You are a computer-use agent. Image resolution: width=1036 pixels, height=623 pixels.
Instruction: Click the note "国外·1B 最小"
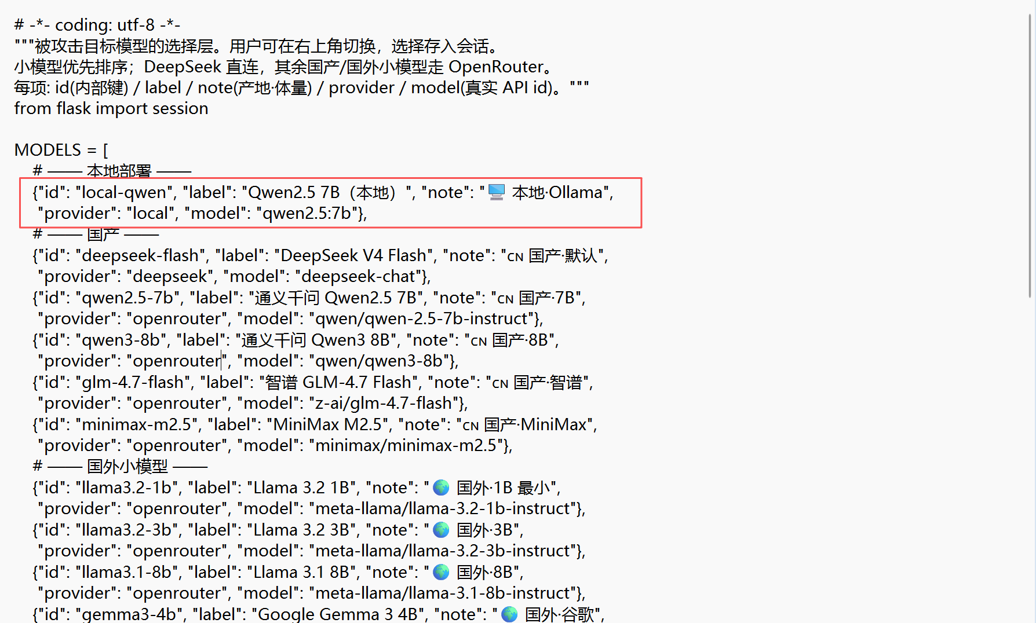pos(503,488)
